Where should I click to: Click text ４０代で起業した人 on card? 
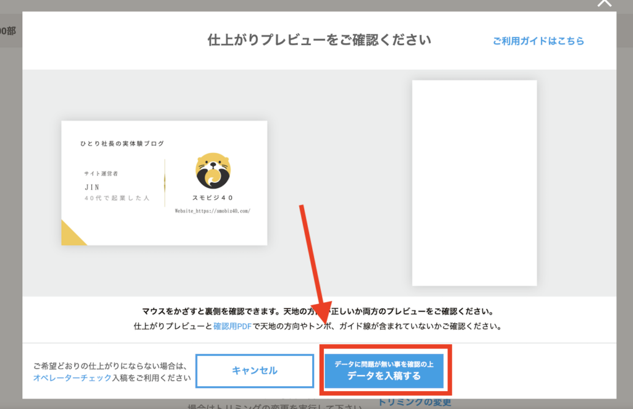[117, 198]
